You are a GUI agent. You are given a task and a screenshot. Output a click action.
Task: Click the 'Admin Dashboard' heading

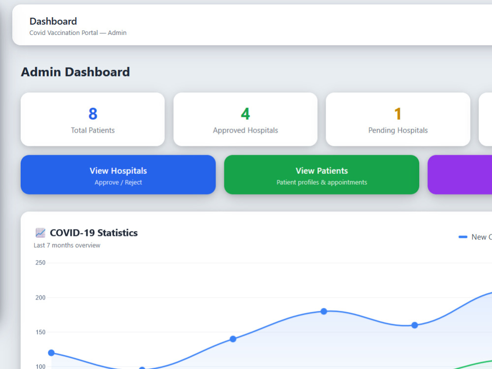pos(75,72)
